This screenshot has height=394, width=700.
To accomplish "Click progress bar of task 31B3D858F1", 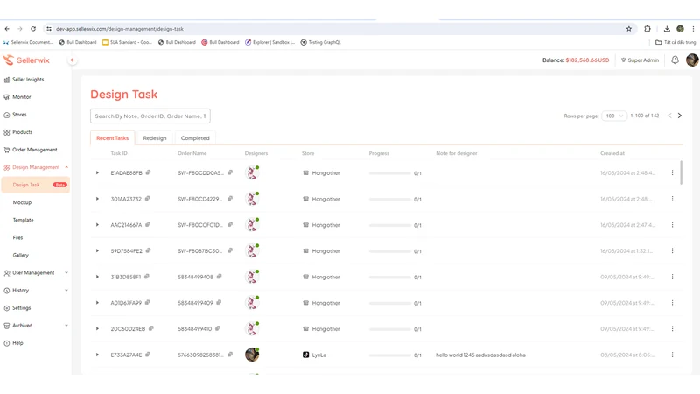I will [389, 277].
